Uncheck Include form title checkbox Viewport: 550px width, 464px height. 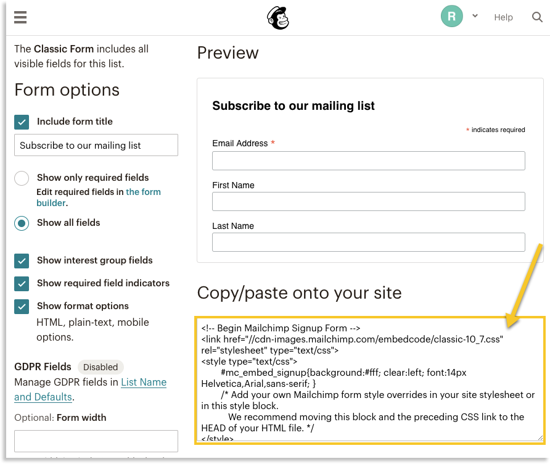point(22,122)
